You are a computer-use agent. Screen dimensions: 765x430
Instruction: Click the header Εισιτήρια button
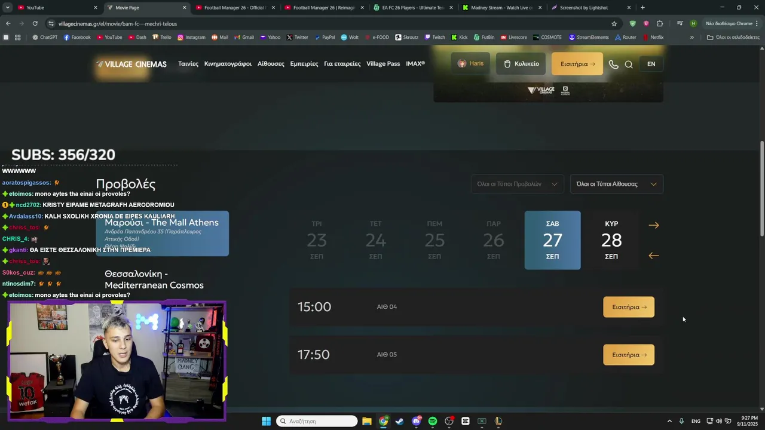pos(577,64)
